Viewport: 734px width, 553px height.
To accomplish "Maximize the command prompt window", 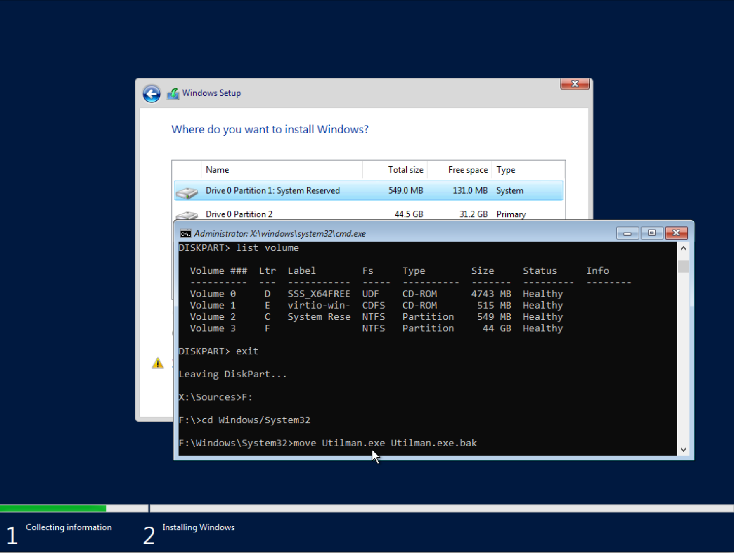I will (651, 233).
